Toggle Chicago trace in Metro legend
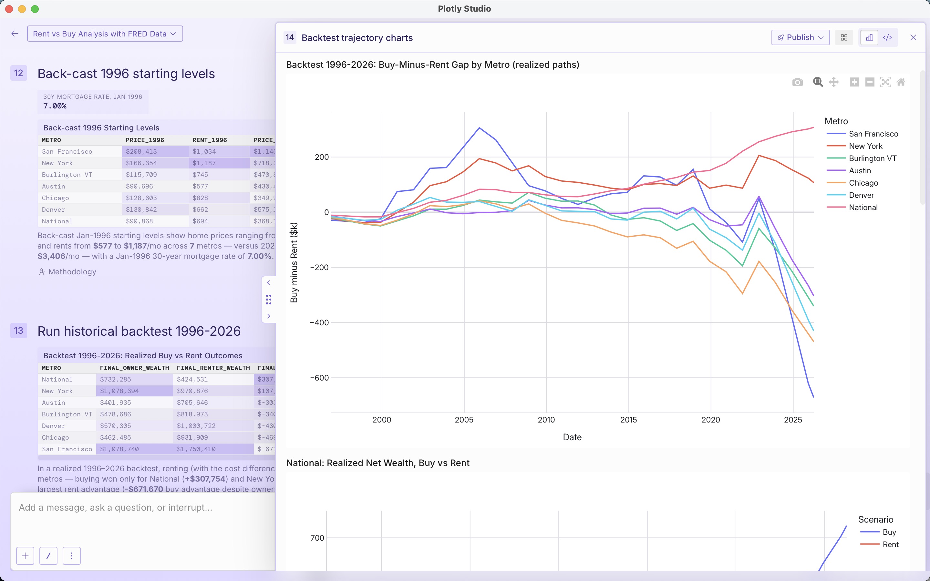The width and height of the screenshot is (930, 581). click(x=852, y=183)
